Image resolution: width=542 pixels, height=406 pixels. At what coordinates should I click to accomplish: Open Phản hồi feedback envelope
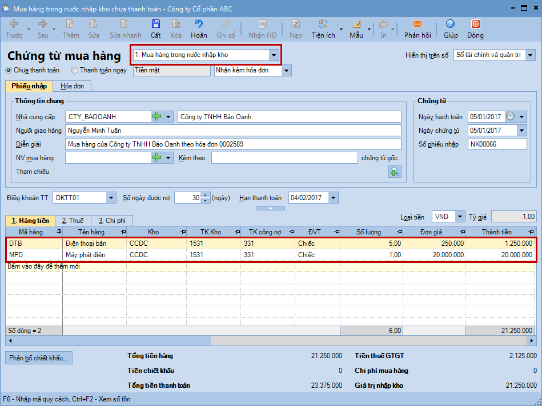coord(417,24)
